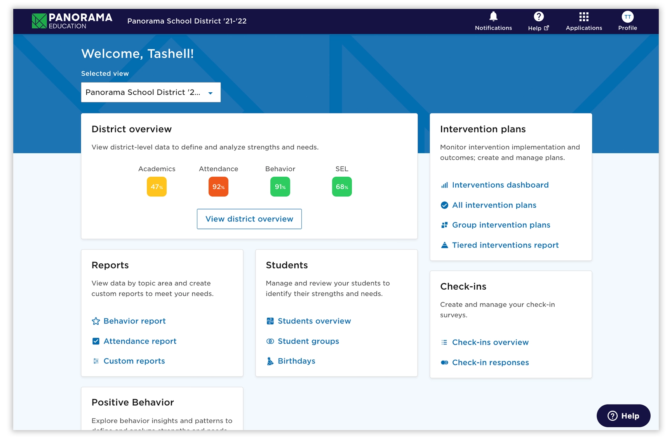The width and height of the screenshot is (672, 439).
Task: Open Students overview link
Action: coord(314,321)
